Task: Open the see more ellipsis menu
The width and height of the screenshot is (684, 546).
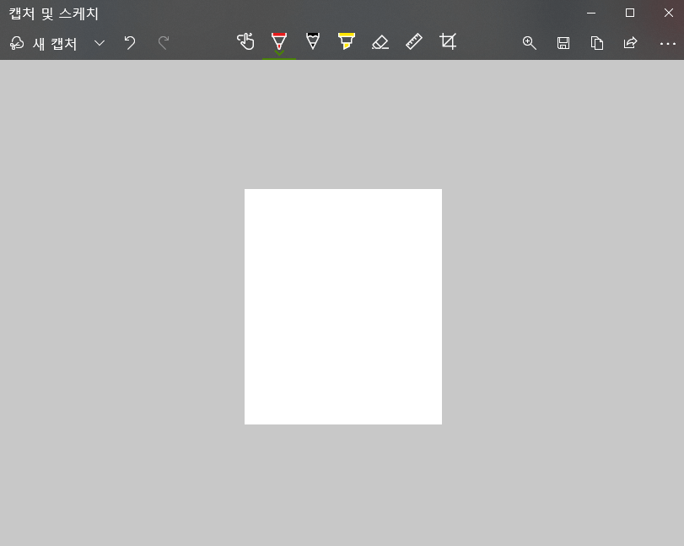Action: (667, 44)
